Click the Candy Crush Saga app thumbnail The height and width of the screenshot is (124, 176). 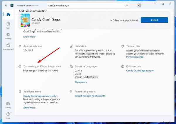pos(25,20)
